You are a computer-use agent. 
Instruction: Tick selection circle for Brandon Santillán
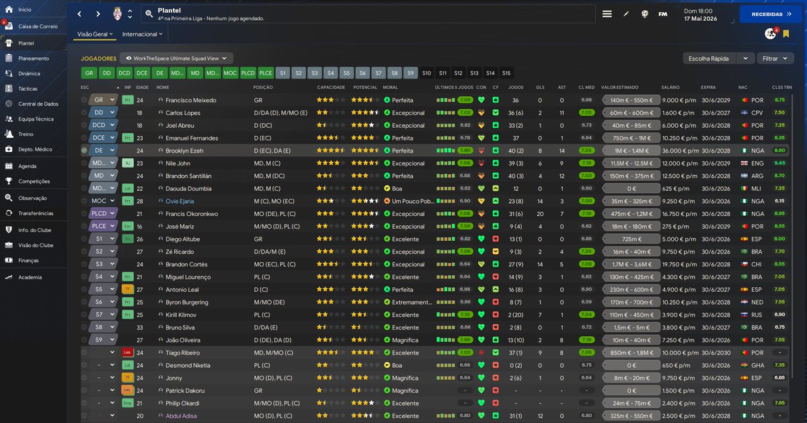click(84, 176)
